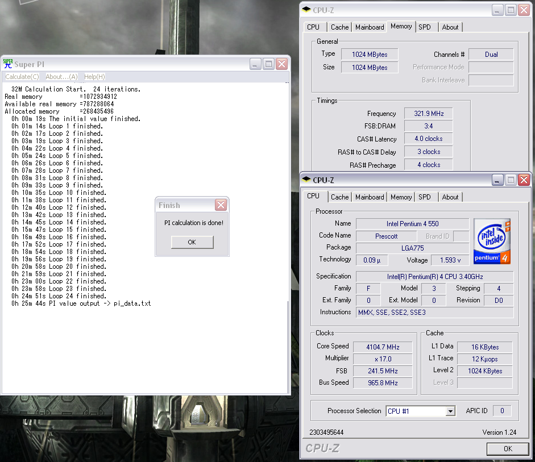Click the processor Name 'Intel Pentium 4 550'

413,224
